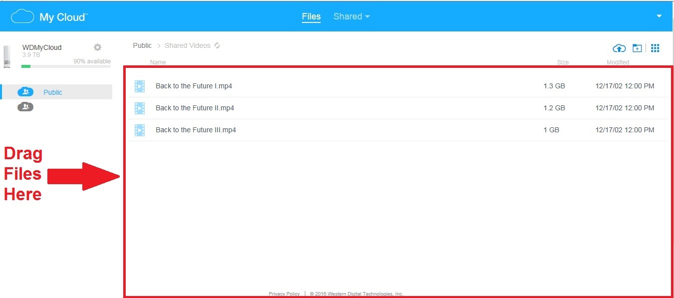Click video icon for Back to the Future I

[140, 86]
